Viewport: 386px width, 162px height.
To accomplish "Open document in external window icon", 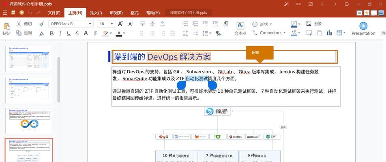I will 311,4.
